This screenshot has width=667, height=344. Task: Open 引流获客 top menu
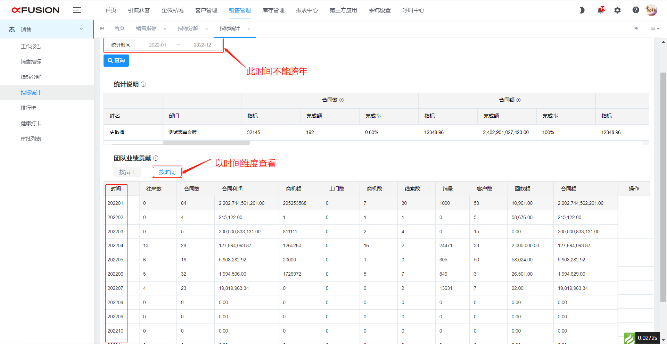point(139,10)
